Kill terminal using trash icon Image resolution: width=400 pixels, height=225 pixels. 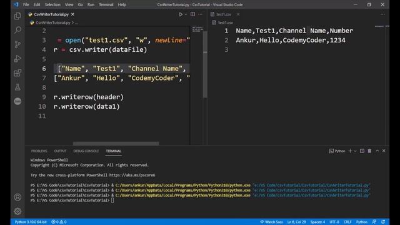[x=369, y=151]
